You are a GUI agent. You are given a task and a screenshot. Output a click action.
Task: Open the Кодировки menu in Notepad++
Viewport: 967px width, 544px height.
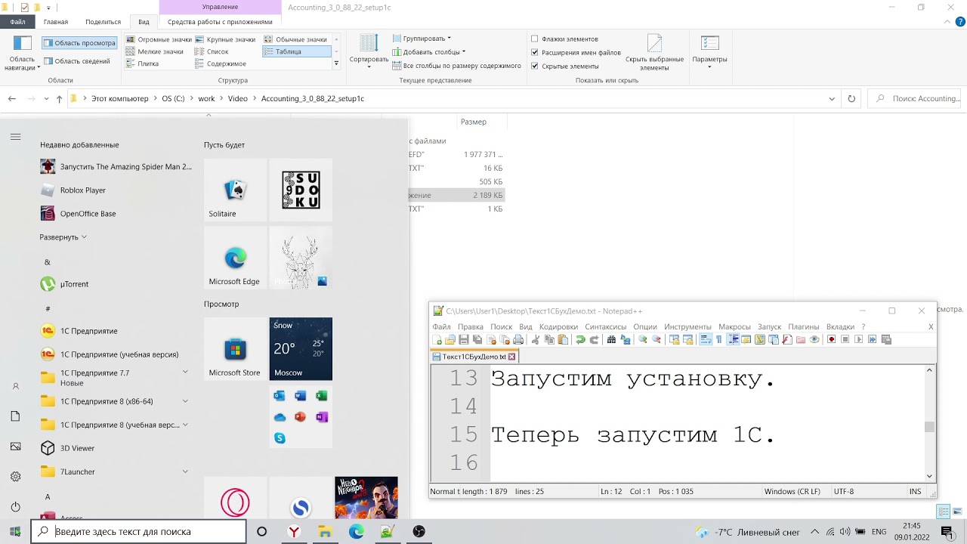point(558,327)
